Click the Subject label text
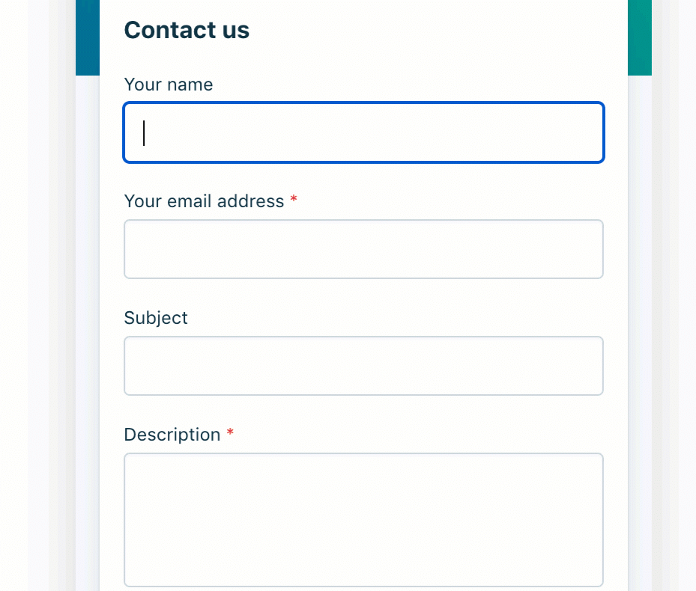 point(155,318)
